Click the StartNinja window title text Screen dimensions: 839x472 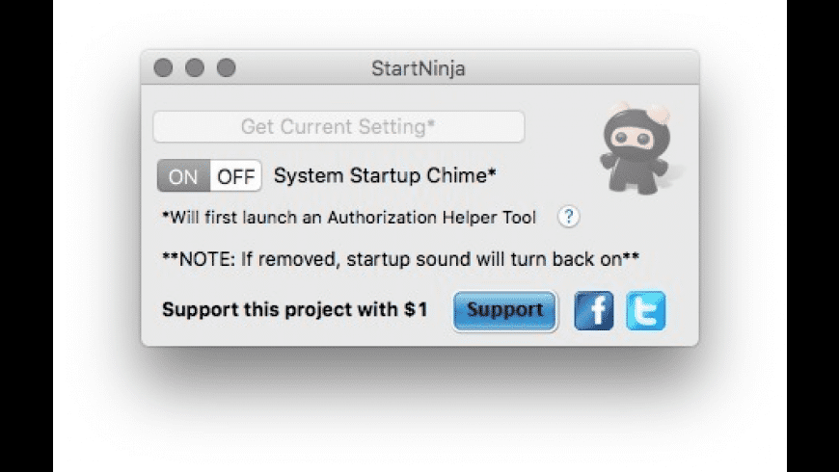coord(419,68)
